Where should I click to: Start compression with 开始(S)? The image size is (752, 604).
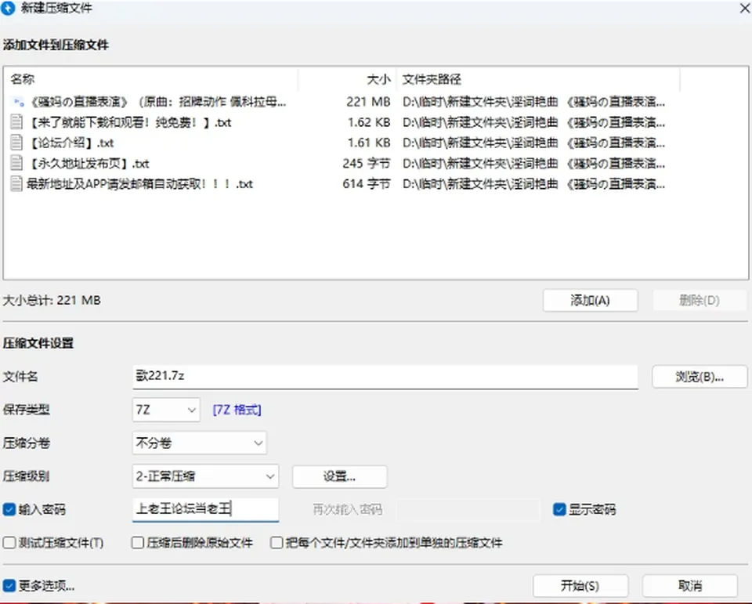pos(580,586)
